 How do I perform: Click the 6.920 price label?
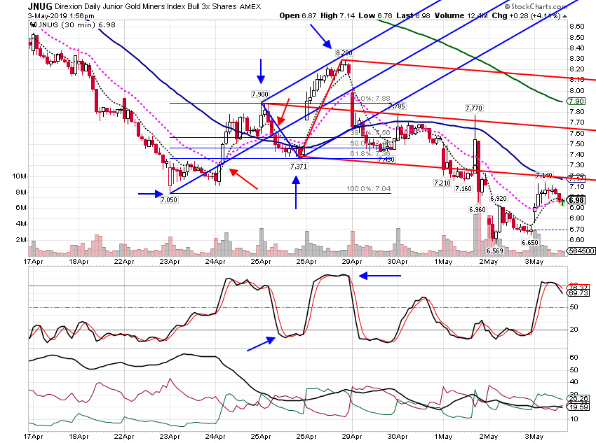499,199
